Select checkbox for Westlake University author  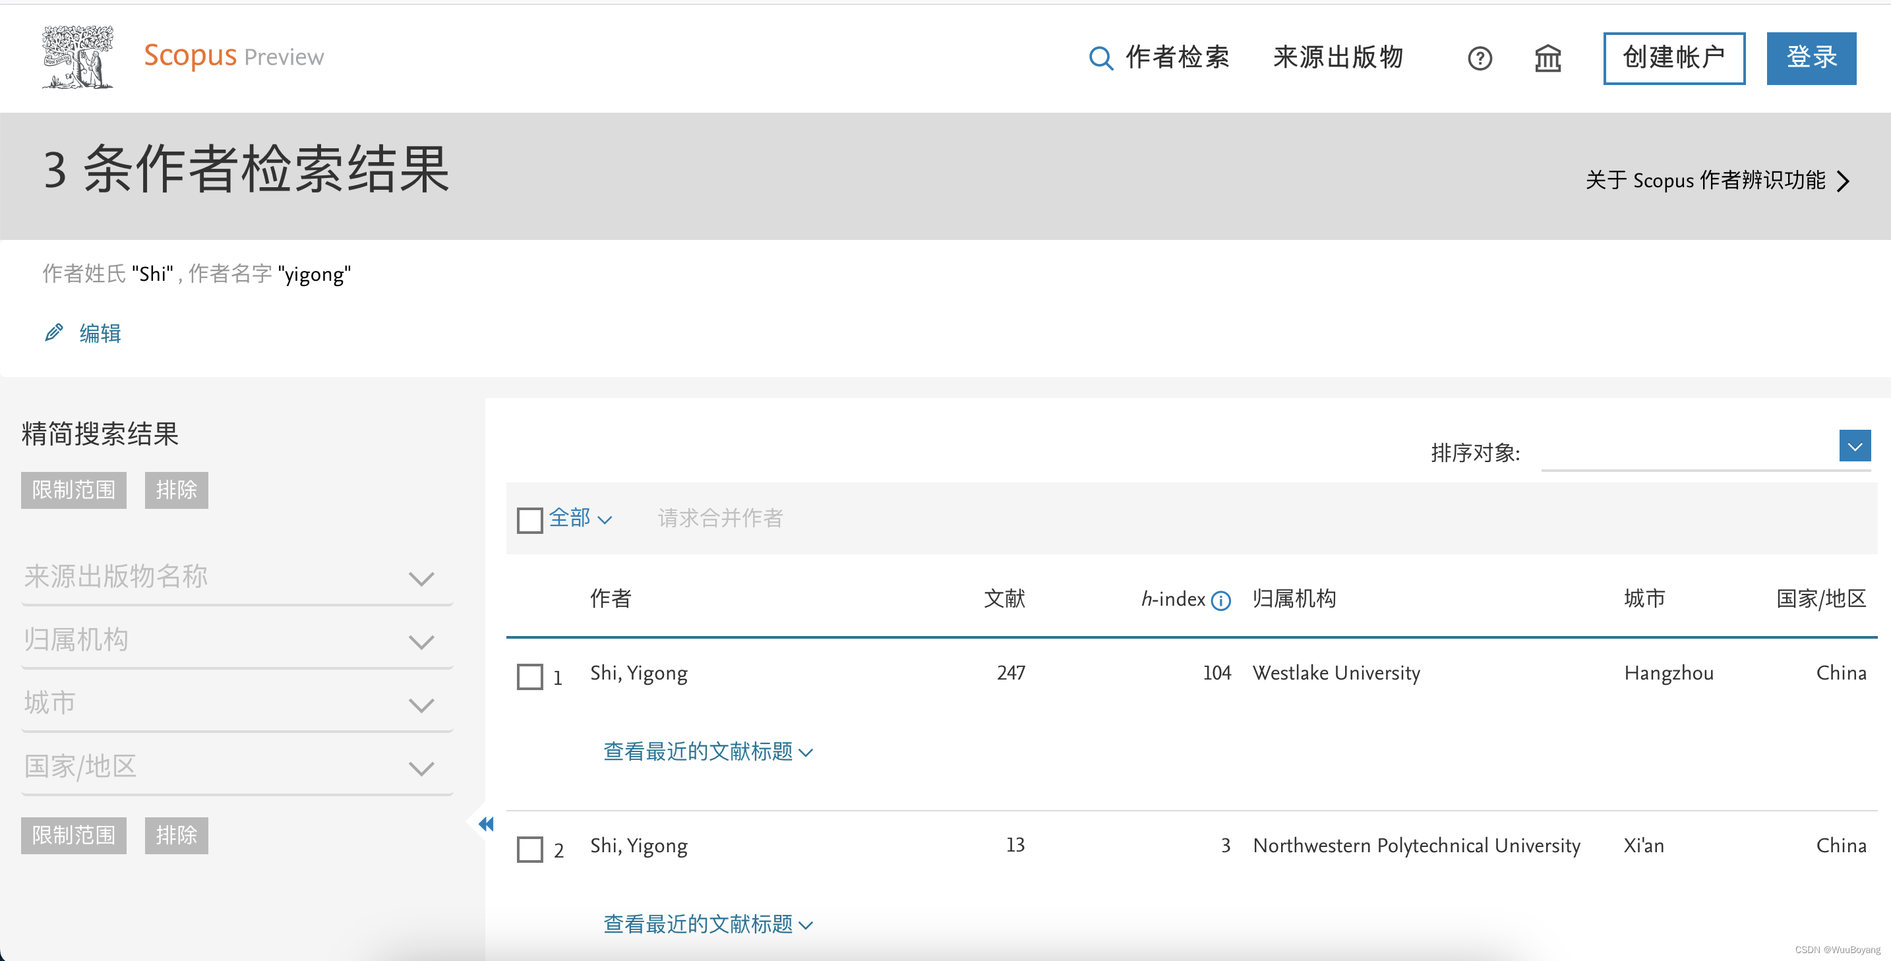coord(529,676)
